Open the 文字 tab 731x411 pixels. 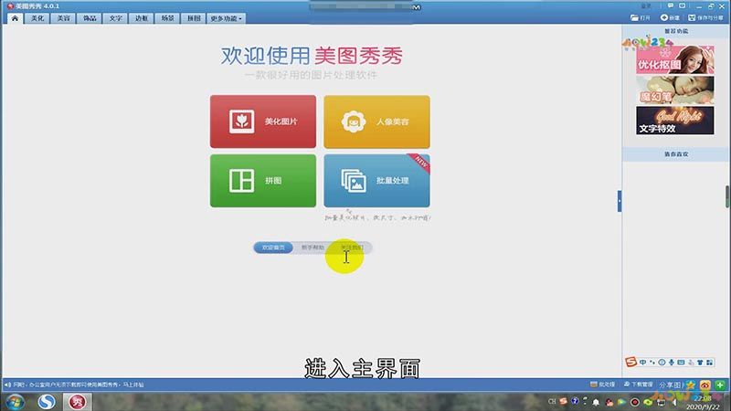[x=116, y=18]
